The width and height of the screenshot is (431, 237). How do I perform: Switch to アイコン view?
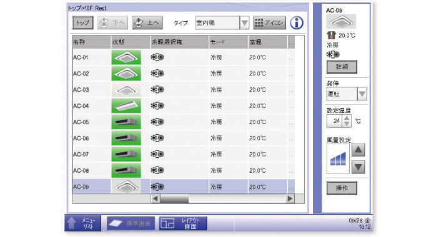269,23
